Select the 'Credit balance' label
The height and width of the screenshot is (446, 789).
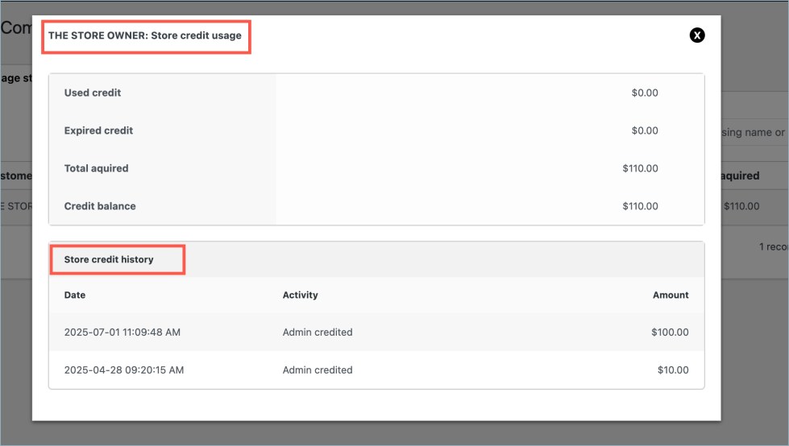click(x=100, y=205)
